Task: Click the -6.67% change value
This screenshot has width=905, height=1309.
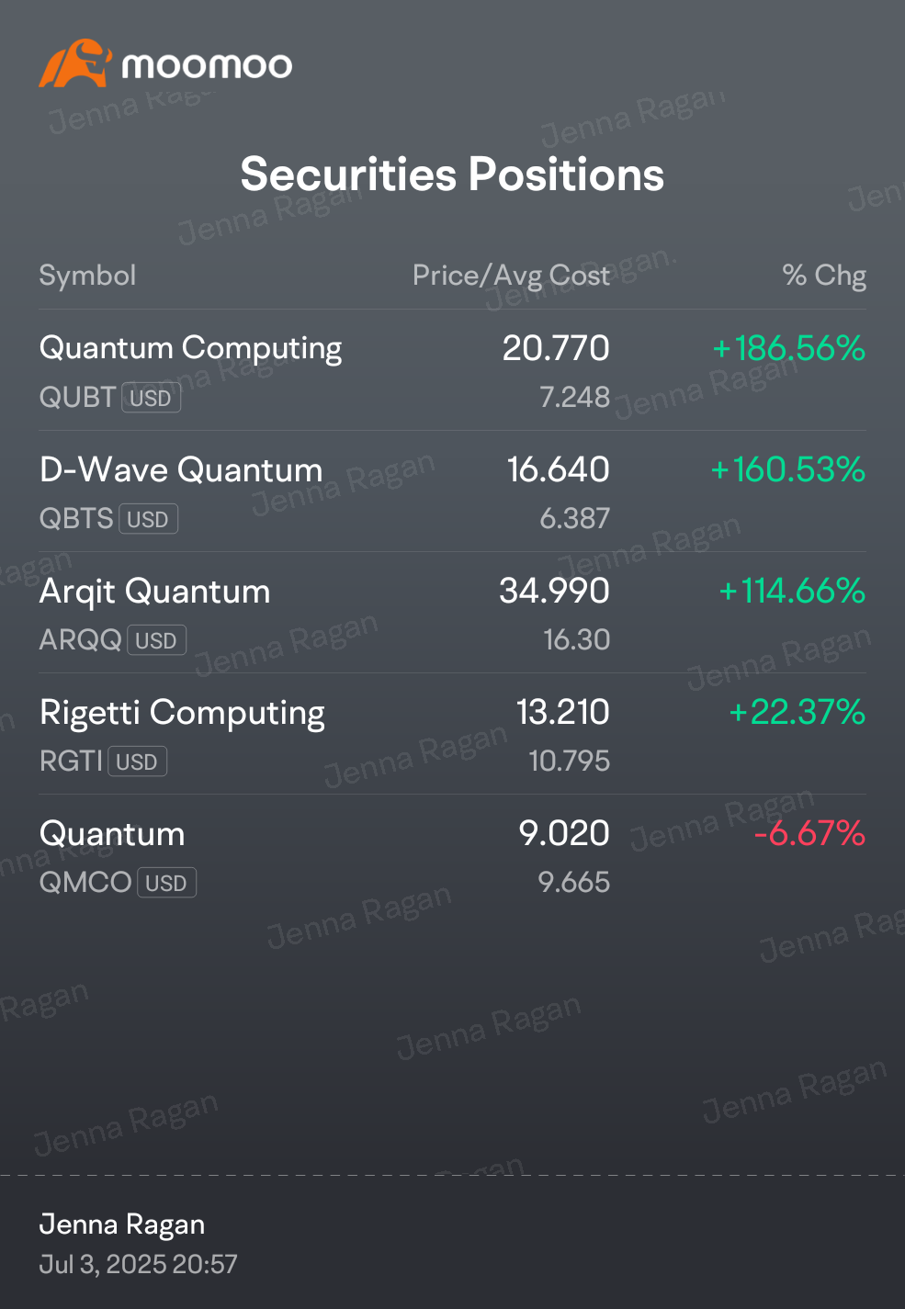Action: point(809,833)
